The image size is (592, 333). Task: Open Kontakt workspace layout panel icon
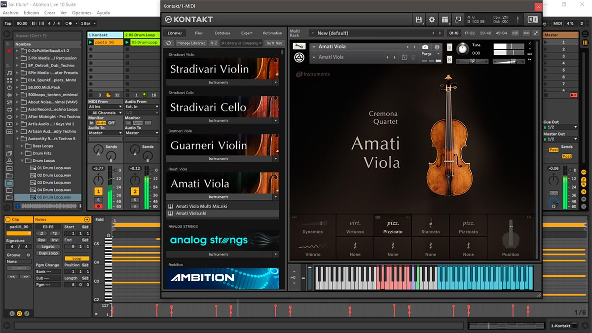pos(445,20)
